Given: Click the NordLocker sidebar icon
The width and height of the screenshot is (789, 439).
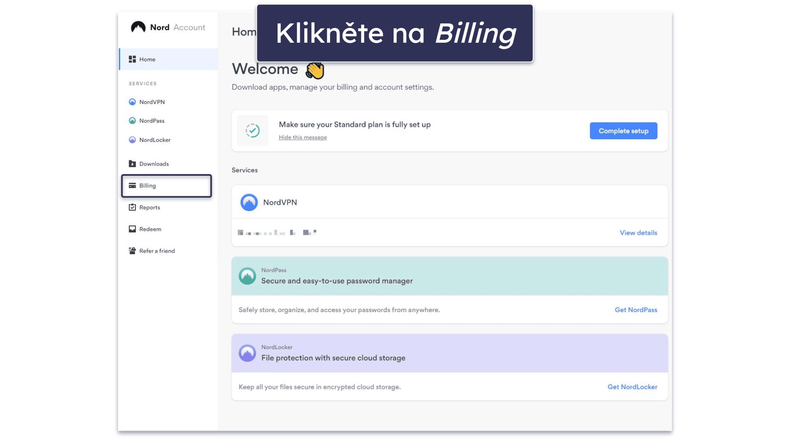Looking at the screenshot, I should [132, 140].
